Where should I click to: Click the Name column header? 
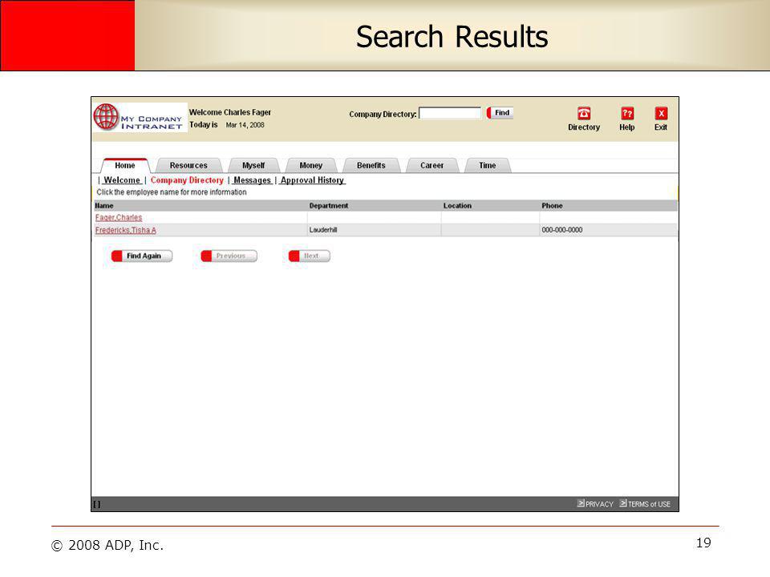[104, 206]
